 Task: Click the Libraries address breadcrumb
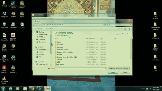[x=49, y=25]
